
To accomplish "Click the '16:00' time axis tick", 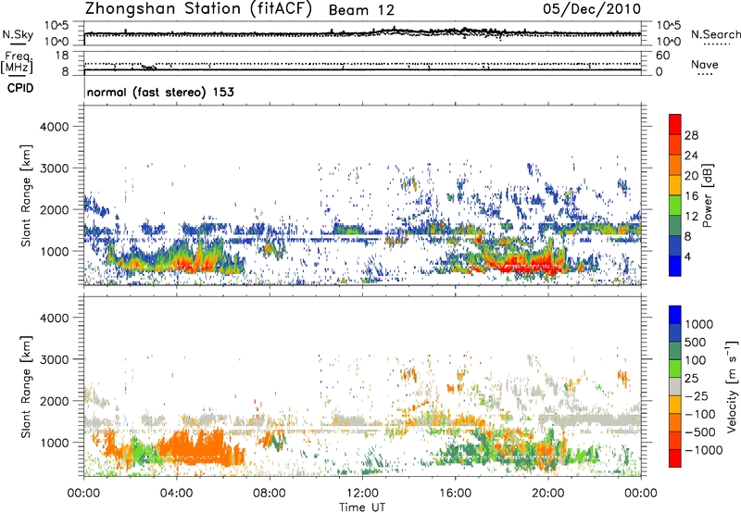I will click(455, 494).
